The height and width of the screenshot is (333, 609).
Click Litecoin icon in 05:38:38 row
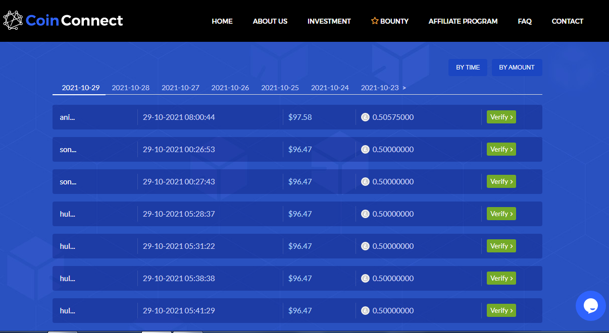[x=366, y=279]
